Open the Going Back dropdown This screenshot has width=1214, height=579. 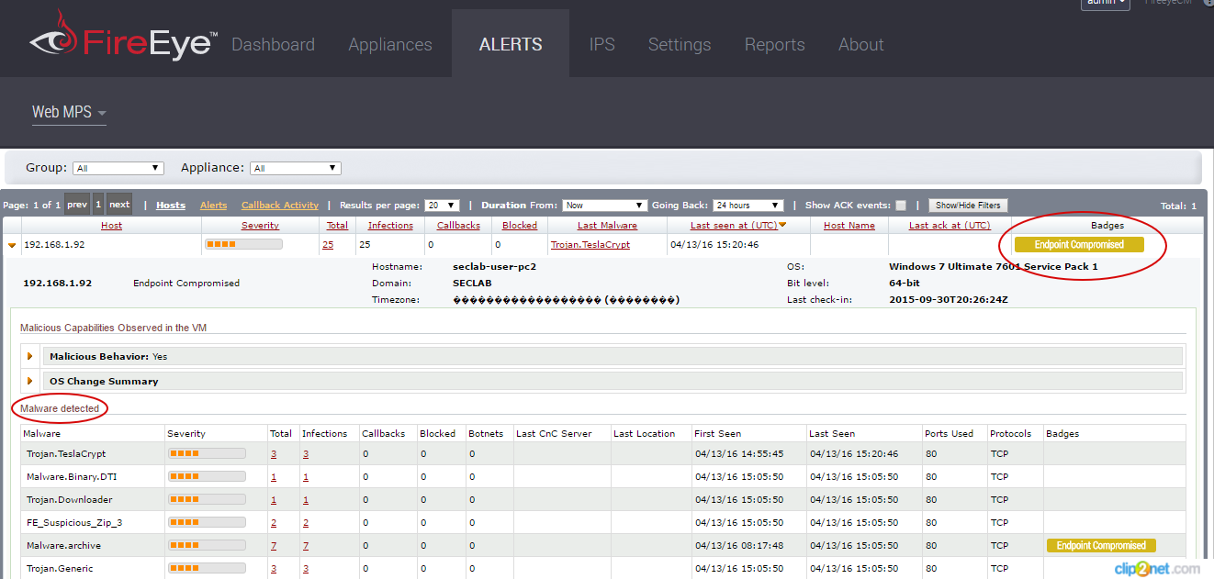coord(748,205)
